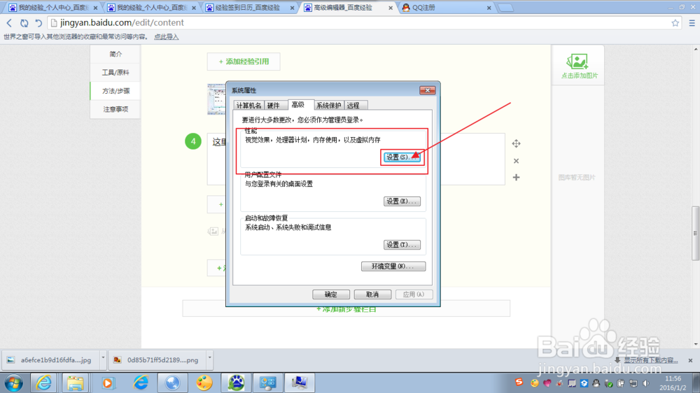
Task: Open 环境变量(N) button
Action: [393, 266]
